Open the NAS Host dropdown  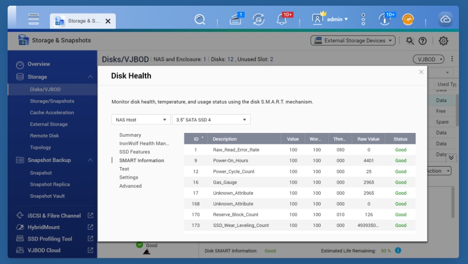pos(141,120)
